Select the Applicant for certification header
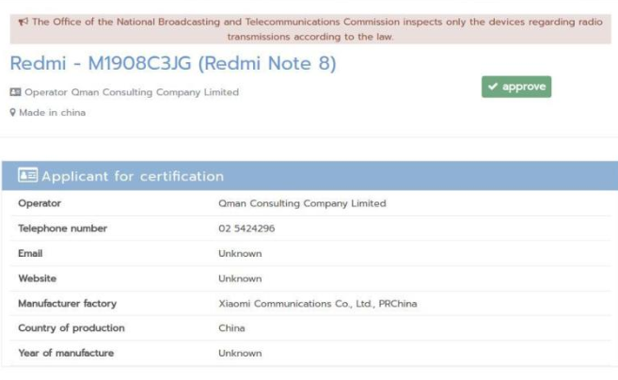The height and width of the screenshot is (380, 618). [309, 176]
